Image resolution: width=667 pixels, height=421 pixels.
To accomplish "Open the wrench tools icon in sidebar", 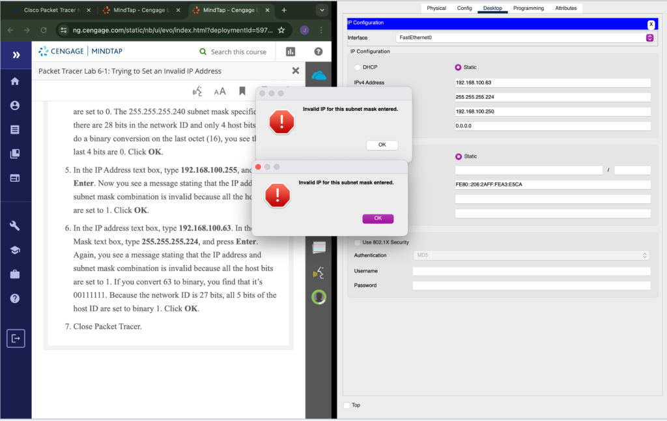I will pyautogui.click(x=15, y=225).
